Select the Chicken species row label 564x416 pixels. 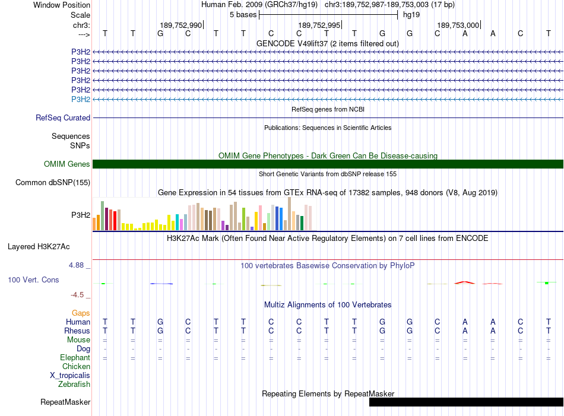(76, 366)
